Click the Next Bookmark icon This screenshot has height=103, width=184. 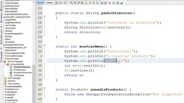coord(93,3)
